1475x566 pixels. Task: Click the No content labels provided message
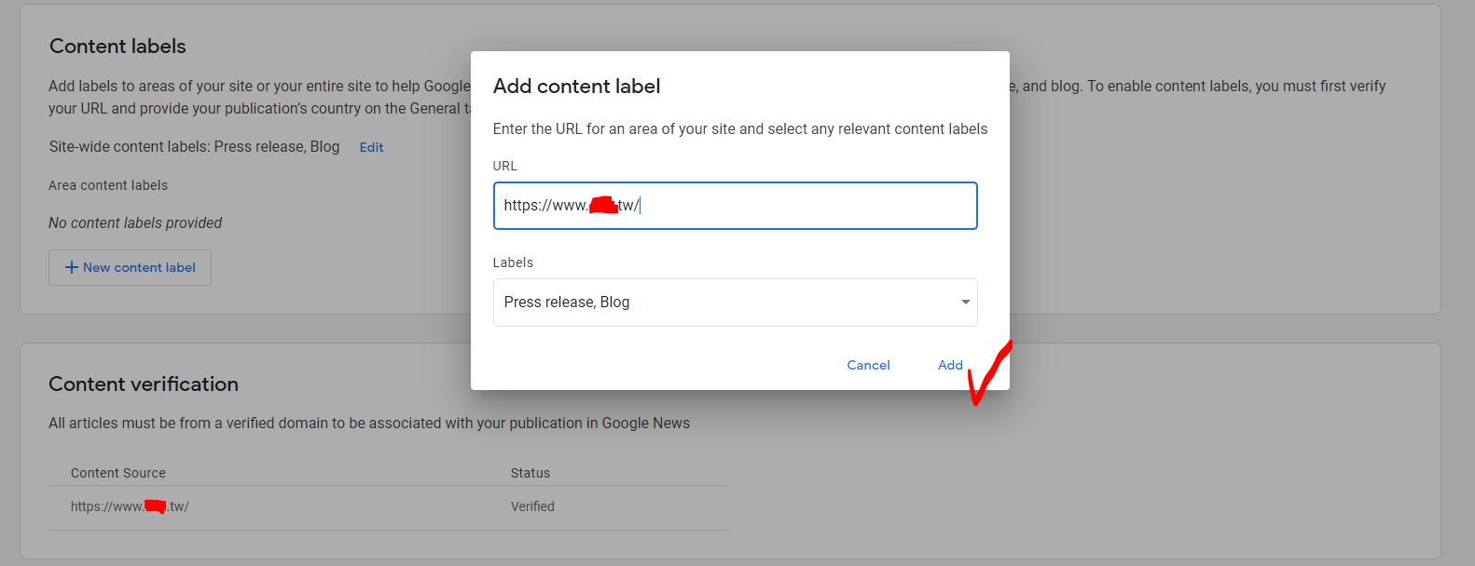(135, 223)
